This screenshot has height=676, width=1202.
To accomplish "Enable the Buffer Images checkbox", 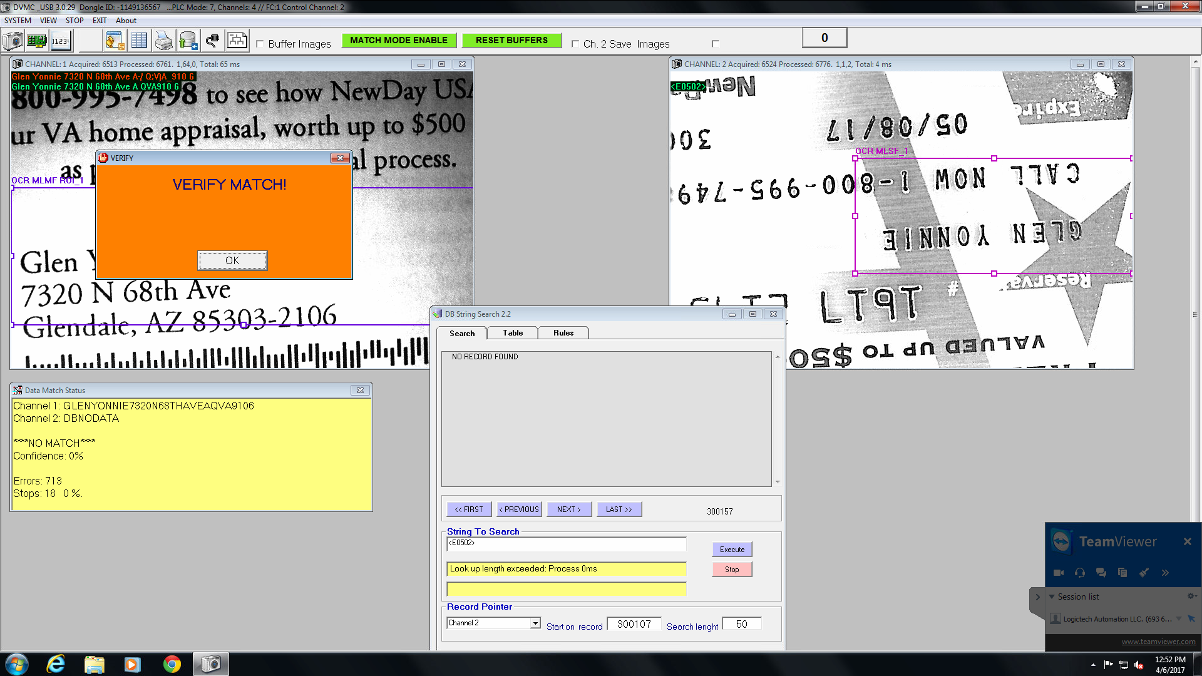I will click(260, 44).
